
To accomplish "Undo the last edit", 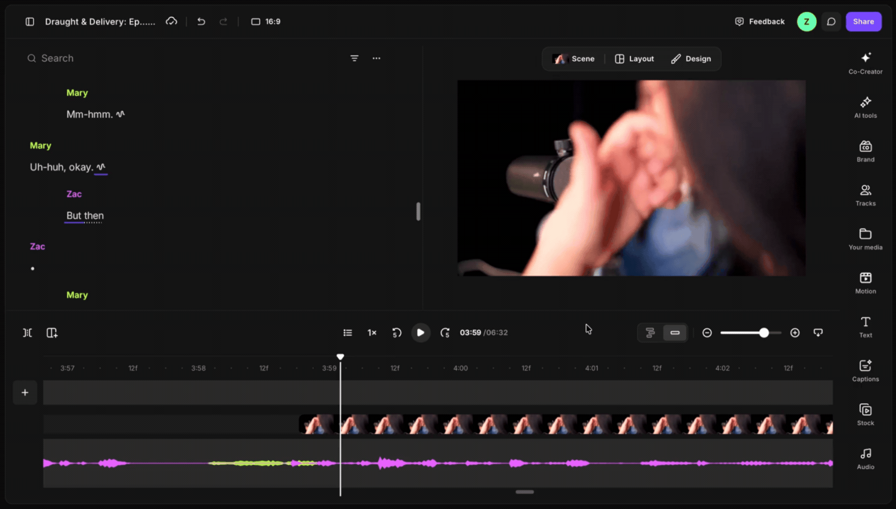I will pos(201,21).
